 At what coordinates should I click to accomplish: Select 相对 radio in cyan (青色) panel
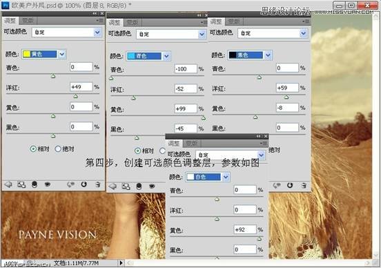(137, 151)
